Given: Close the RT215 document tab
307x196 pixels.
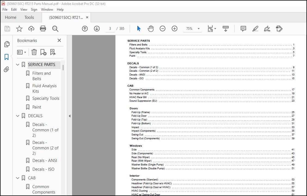Looking at the screenshot, I should [87, 17].
